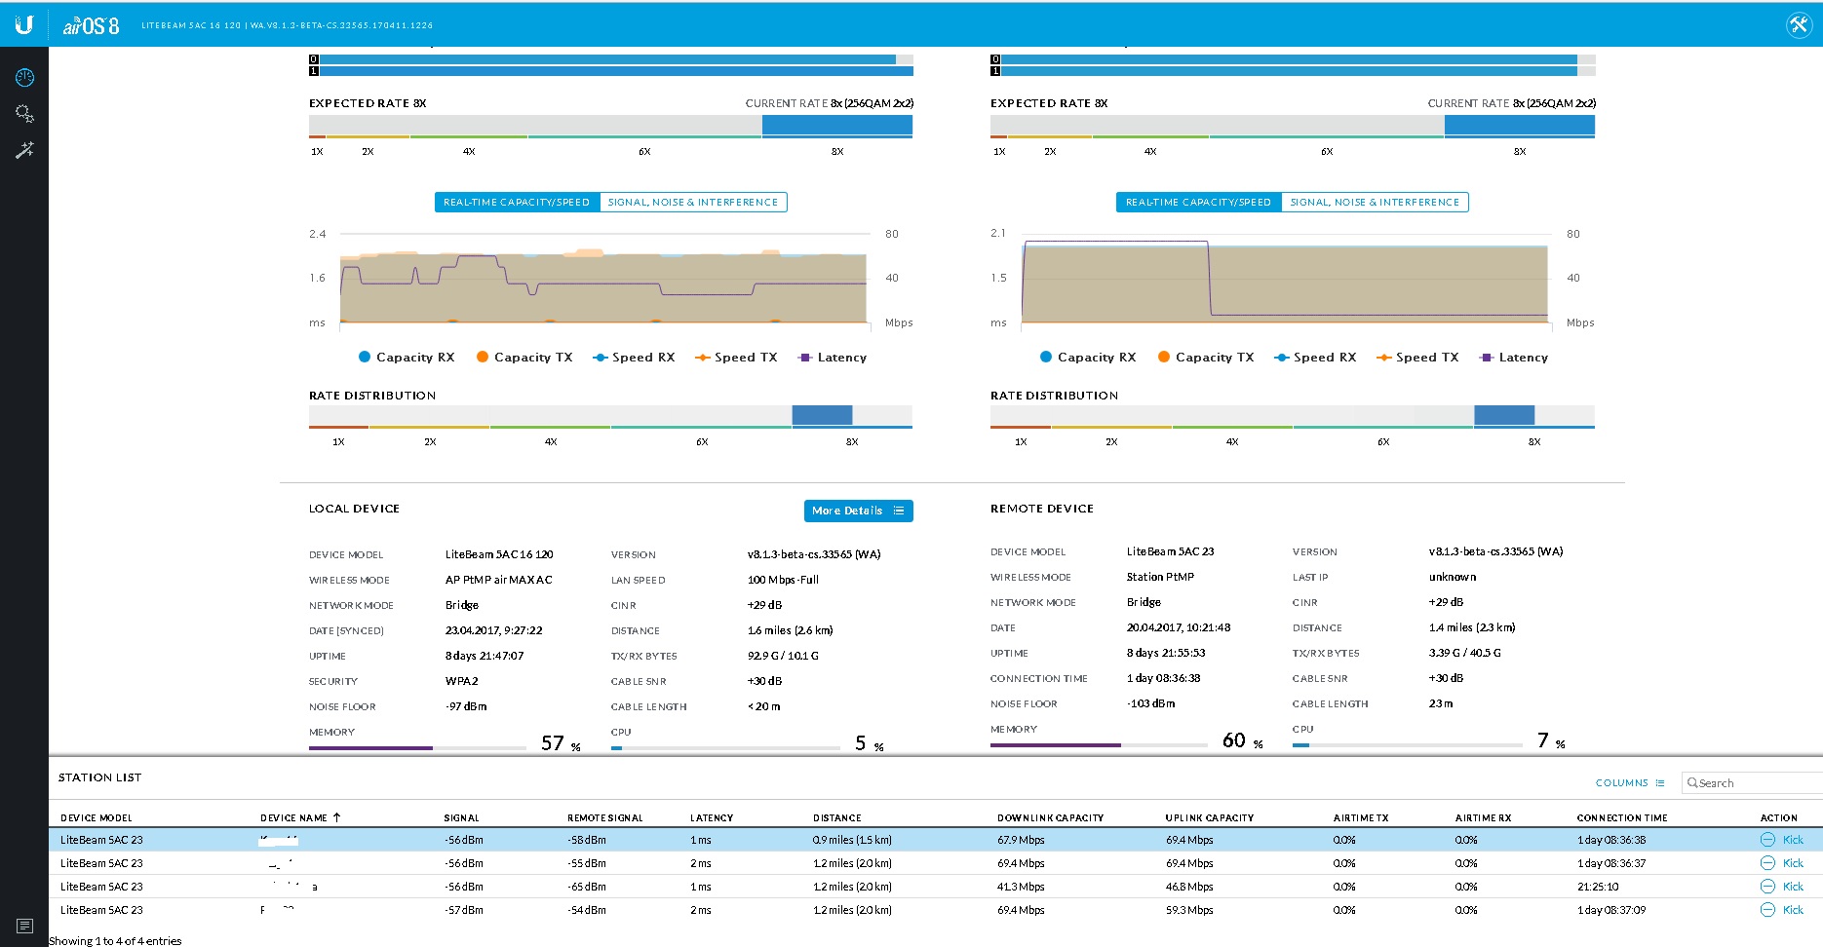The image size is (1823, 947).
Task: Open the tools wand icon in sidebar
Action: pyautogui.click(x=24, y=150)
